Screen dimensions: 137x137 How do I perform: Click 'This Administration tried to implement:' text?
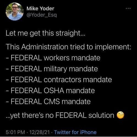click(x=68, y=47)
